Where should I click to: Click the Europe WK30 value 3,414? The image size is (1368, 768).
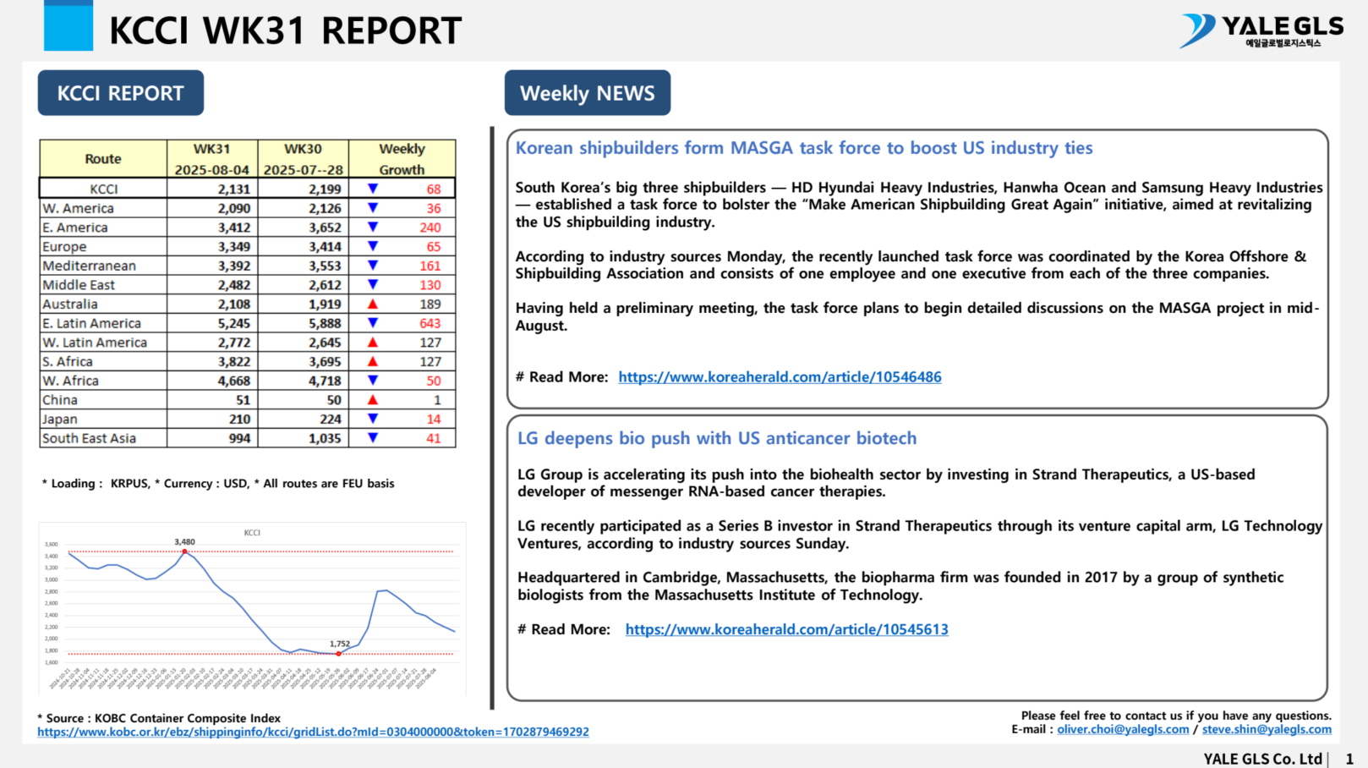(x=325, y=246)
